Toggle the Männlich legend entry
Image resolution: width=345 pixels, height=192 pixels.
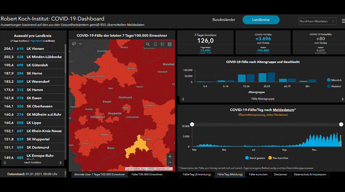point(334,80)
